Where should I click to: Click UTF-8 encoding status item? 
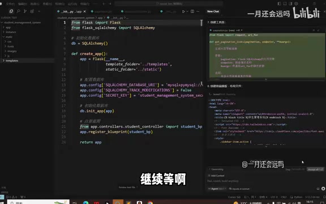click(x=274, y=197)
